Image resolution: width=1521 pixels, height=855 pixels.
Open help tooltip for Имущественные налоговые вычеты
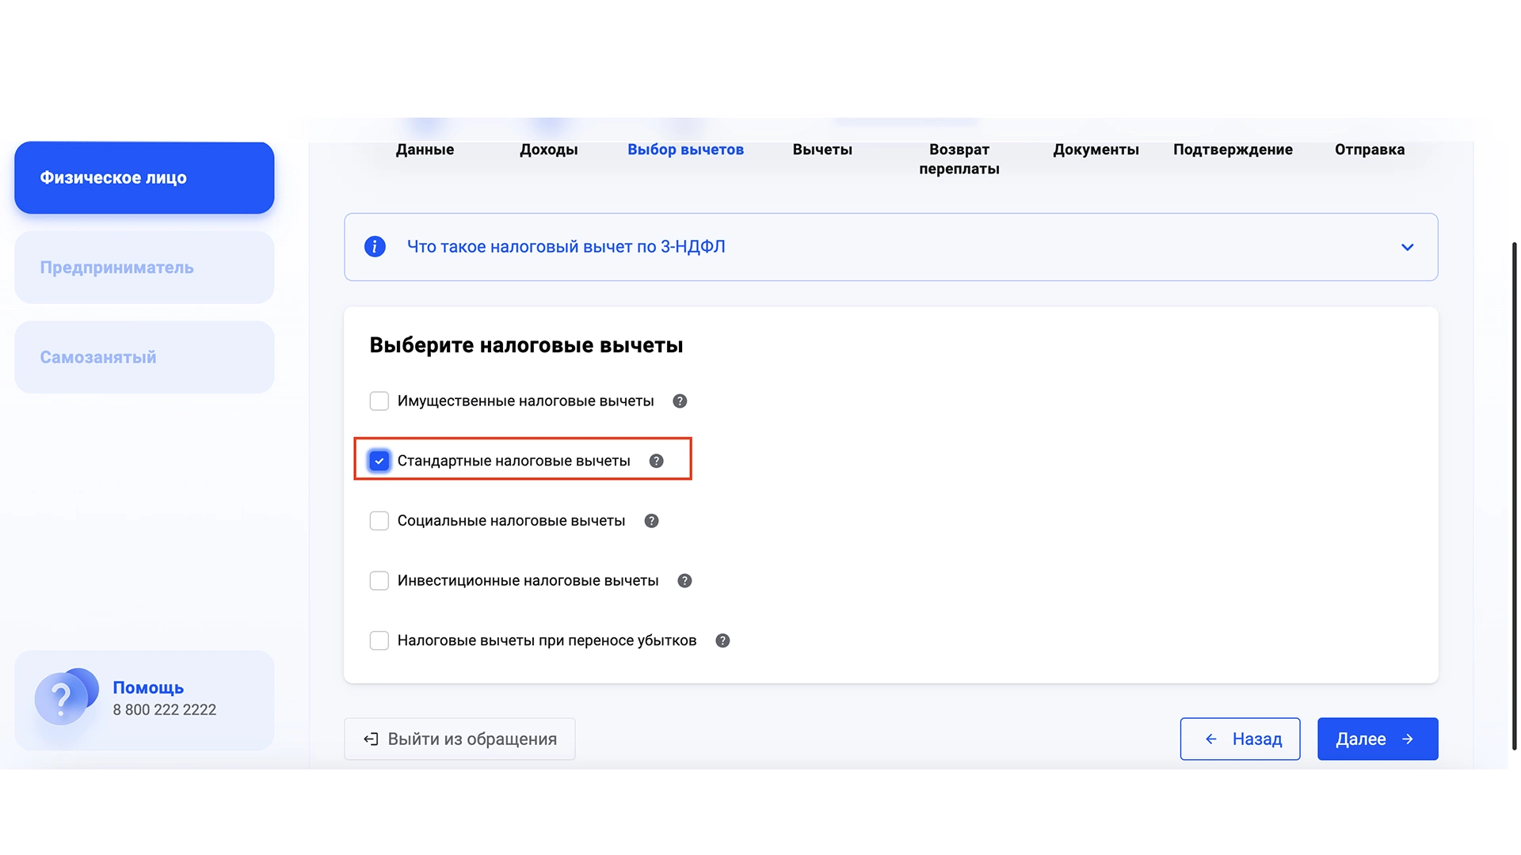point(680,401)
